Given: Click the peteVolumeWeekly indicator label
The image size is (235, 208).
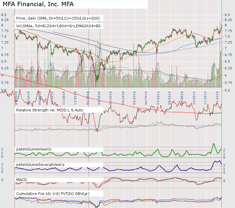Looking at the screenshot, I should click(x=34, y=149).
